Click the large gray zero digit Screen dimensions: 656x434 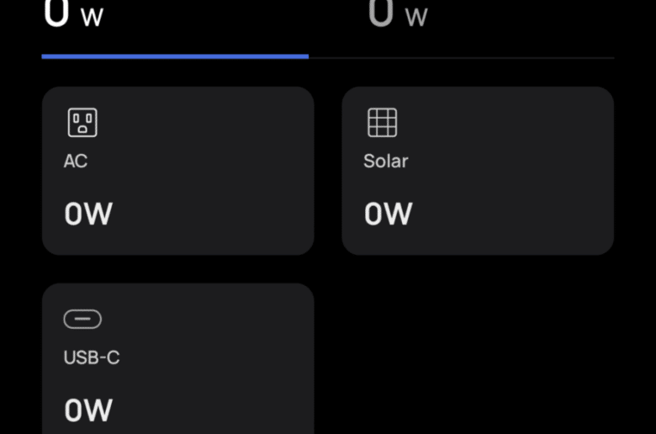coord(381,13)
